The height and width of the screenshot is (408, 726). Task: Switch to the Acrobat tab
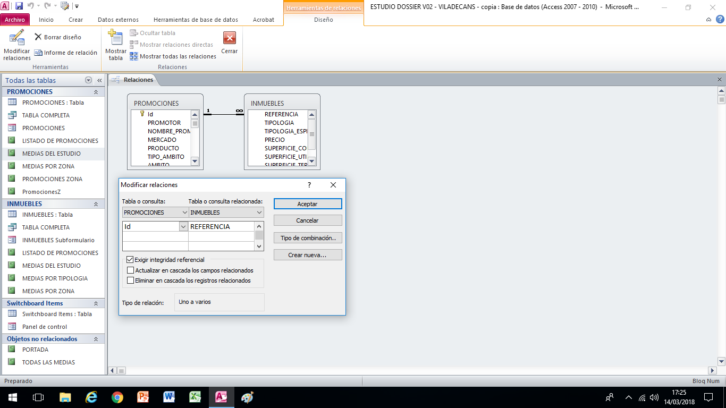click(x=264, y=20)
